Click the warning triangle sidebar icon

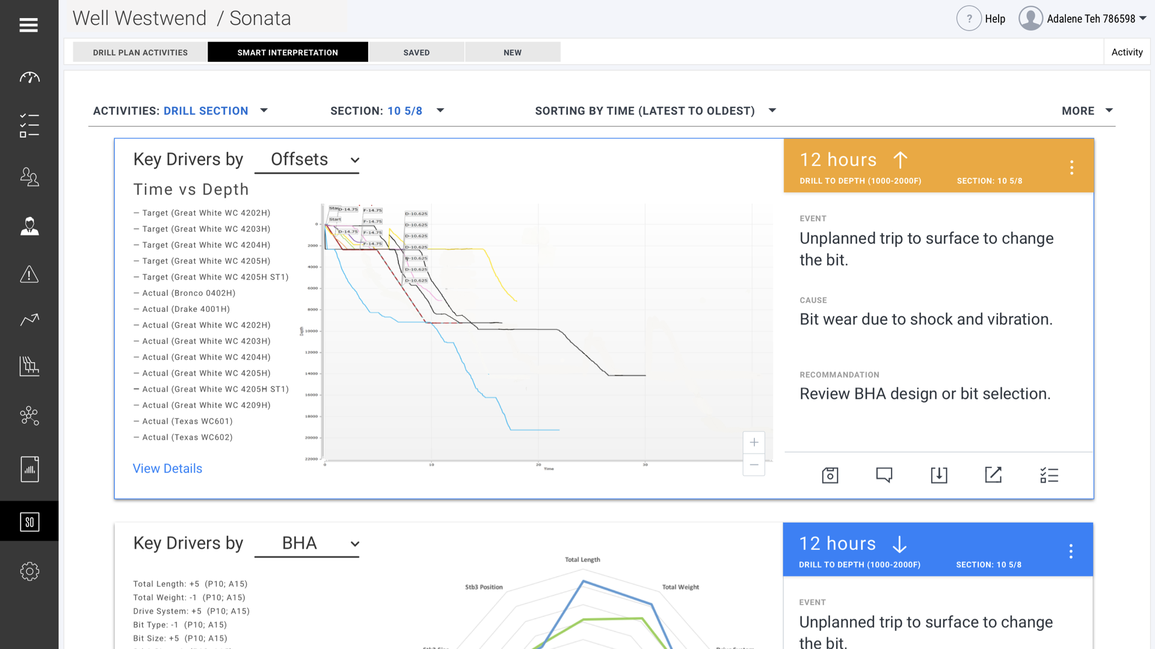(x=29, y=275)
